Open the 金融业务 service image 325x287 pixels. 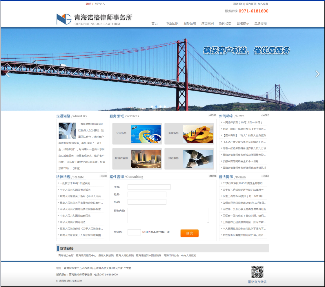coord(198,134)
